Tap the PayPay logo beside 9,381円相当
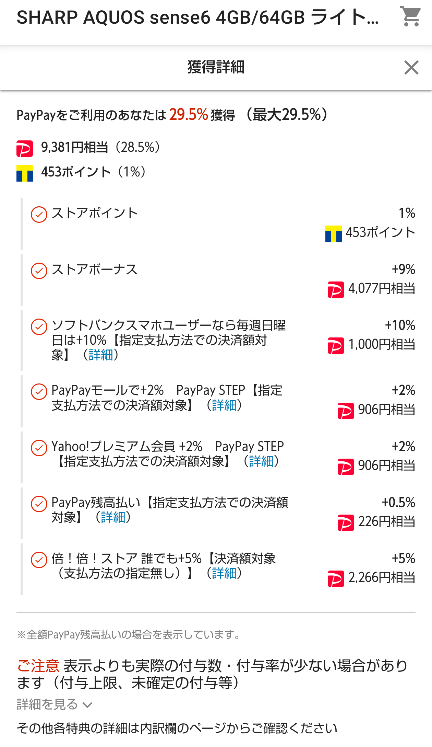The width and height of the screenshot is (432, 747). [25, 148]
